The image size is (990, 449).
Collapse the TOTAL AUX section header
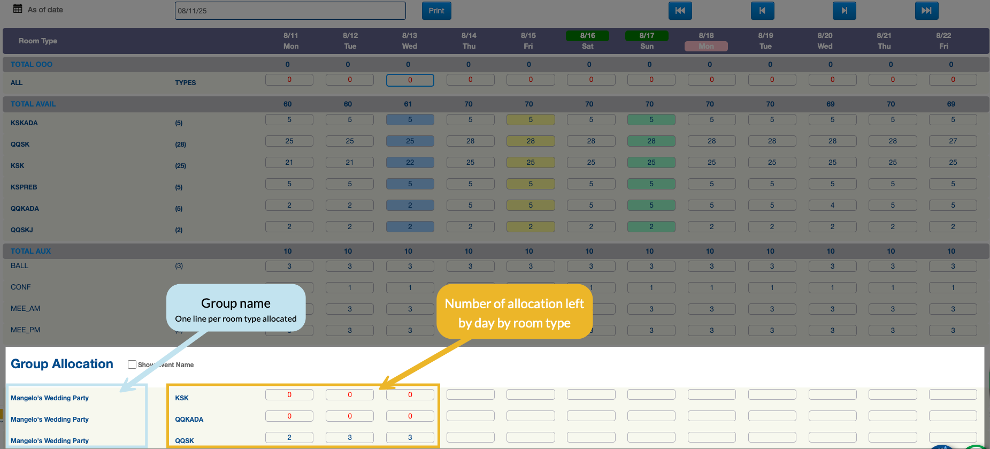(x=31, y=251)
